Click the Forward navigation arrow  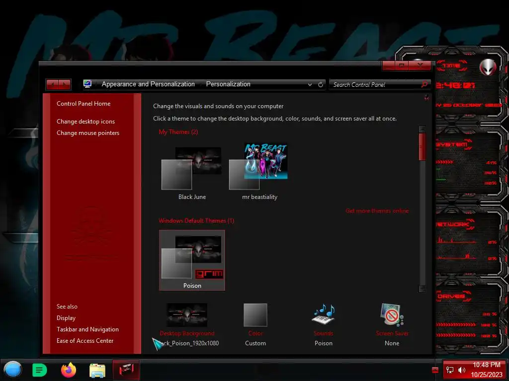pos(65,84)
